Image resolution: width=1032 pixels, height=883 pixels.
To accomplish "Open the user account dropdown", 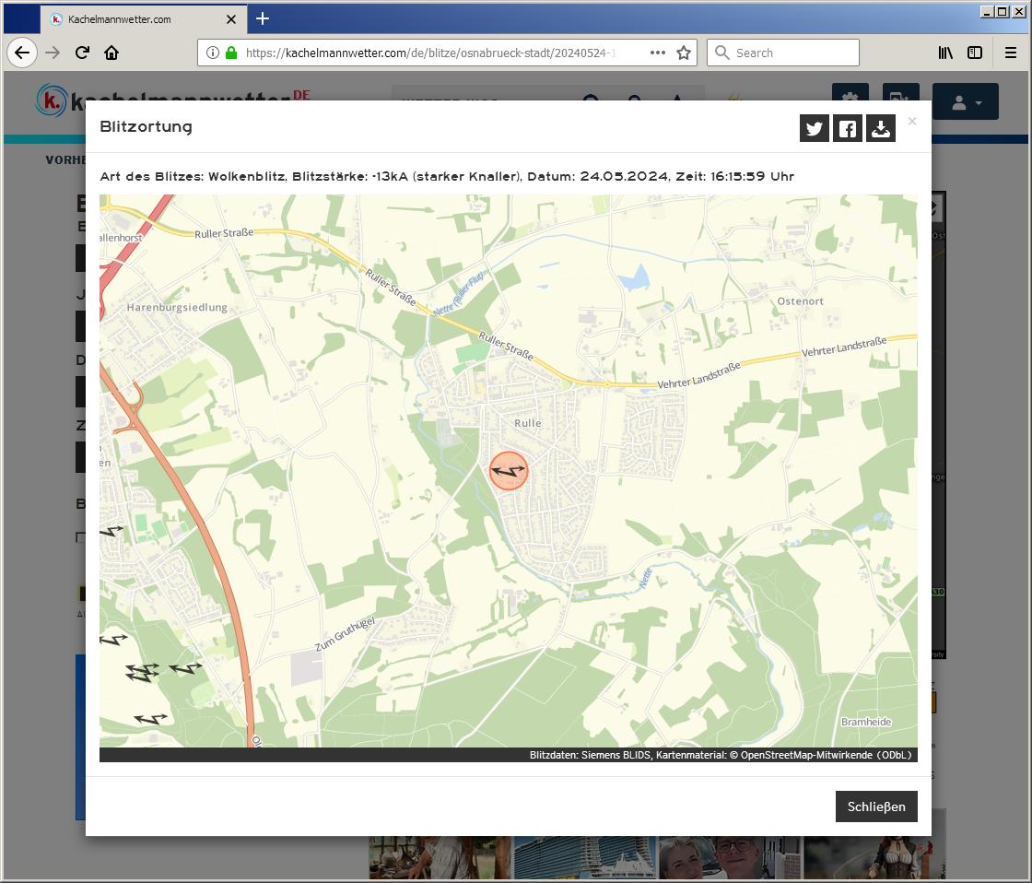I will [x=966, y=101].
